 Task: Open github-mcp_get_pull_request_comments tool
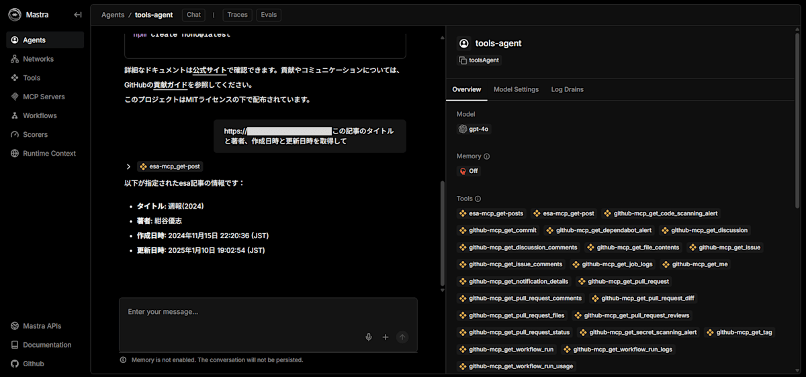[521, 299]
